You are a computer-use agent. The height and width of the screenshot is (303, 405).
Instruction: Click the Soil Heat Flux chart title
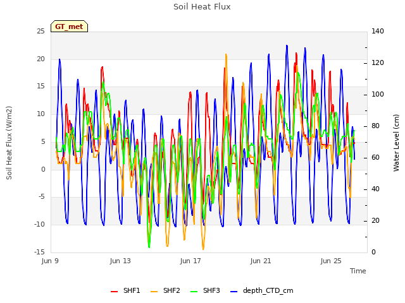(202, 7)
